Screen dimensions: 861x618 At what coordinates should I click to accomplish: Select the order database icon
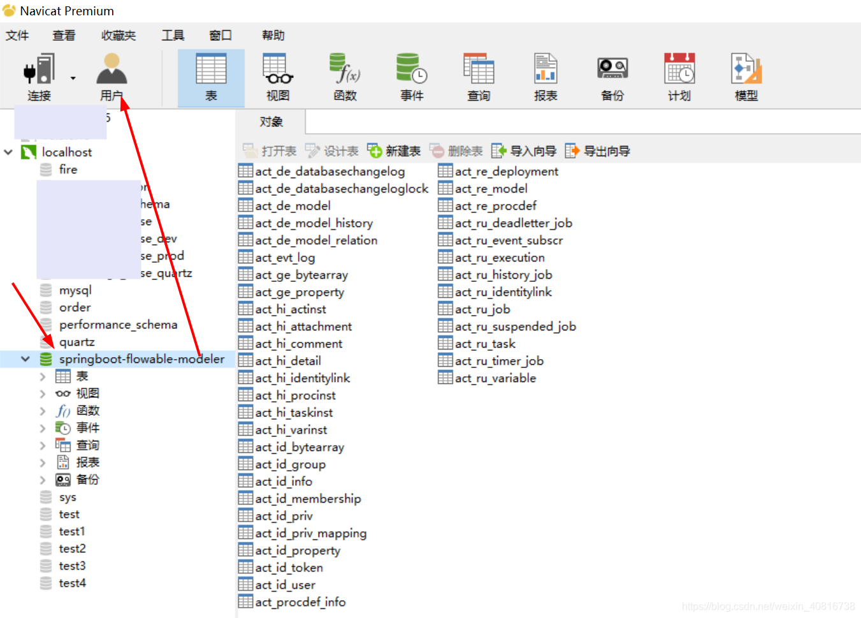click(46, 307)
